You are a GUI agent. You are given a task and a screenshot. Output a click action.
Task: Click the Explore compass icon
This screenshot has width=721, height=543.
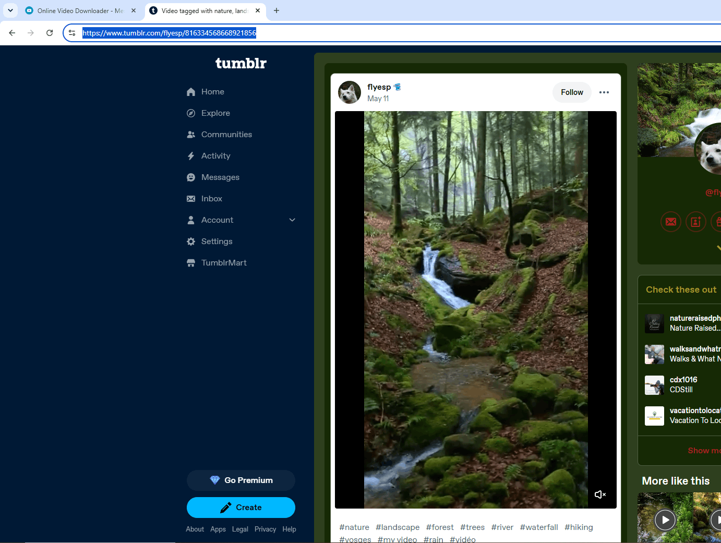point(191,113)
